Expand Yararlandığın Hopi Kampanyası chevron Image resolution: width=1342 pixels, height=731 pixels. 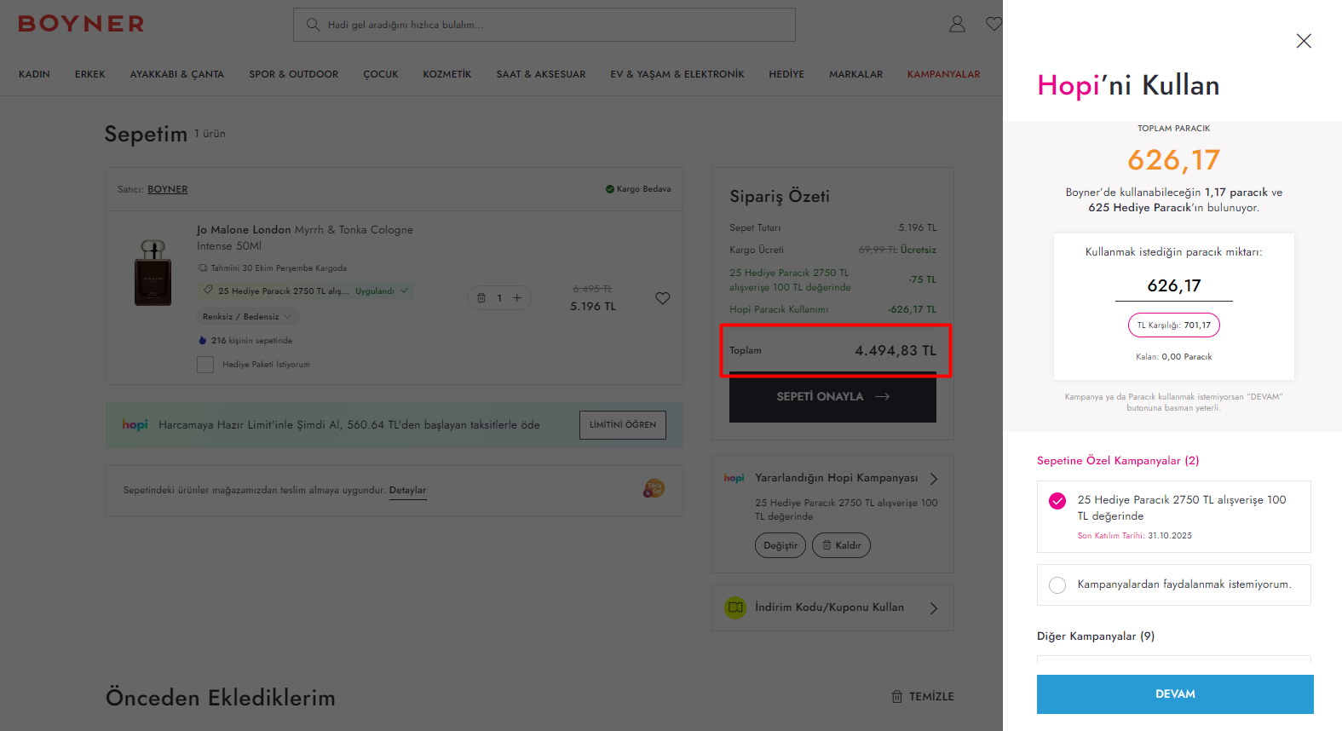[x=933, y=479]
